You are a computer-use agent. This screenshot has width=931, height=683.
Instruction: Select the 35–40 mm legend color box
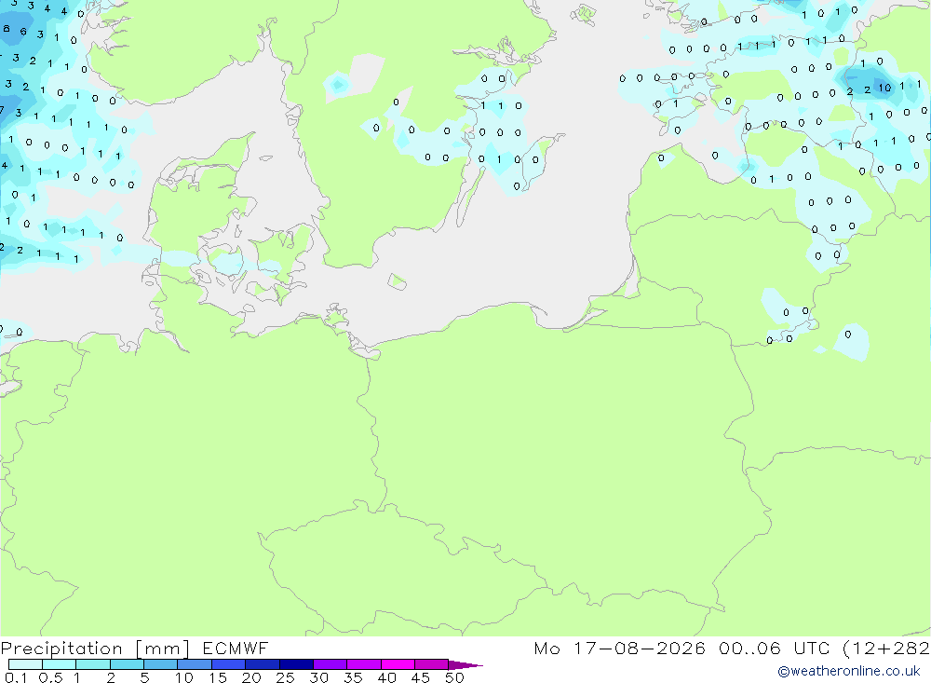363,664
